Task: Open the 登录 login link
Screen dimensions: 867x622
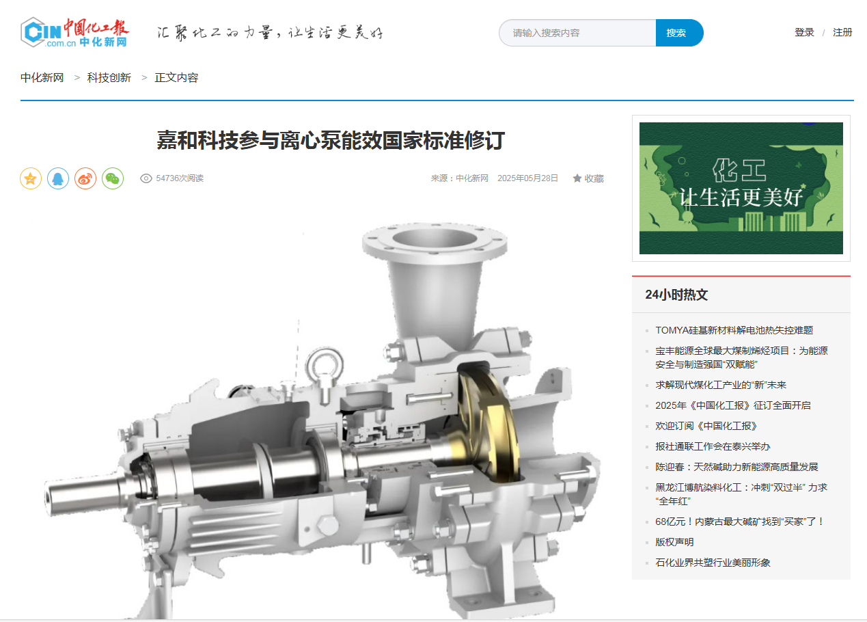Action: (804, 32)
